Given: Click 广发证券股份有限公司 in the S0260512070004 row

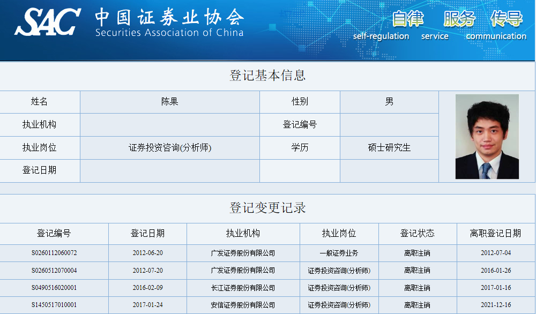Looking at the screenshot, I should pyautogui.click(x=243, y=271).
